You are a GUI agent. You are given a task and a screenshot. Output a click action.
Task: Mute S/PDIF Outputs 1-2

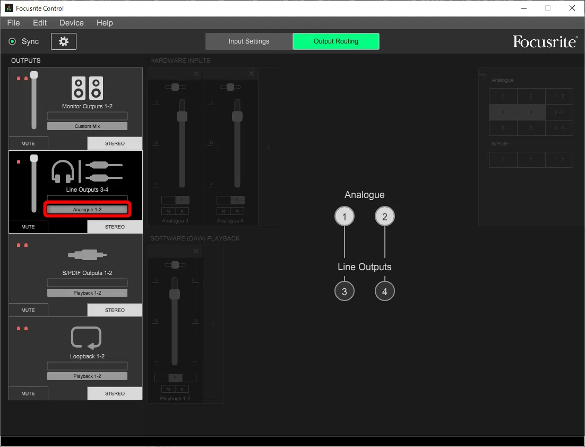pos(28,310)
